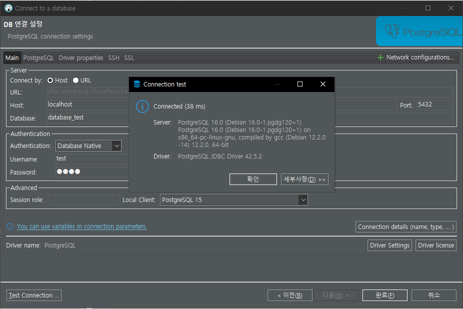Click Driver name PostgreSQL value text

[x=60, y=245]
